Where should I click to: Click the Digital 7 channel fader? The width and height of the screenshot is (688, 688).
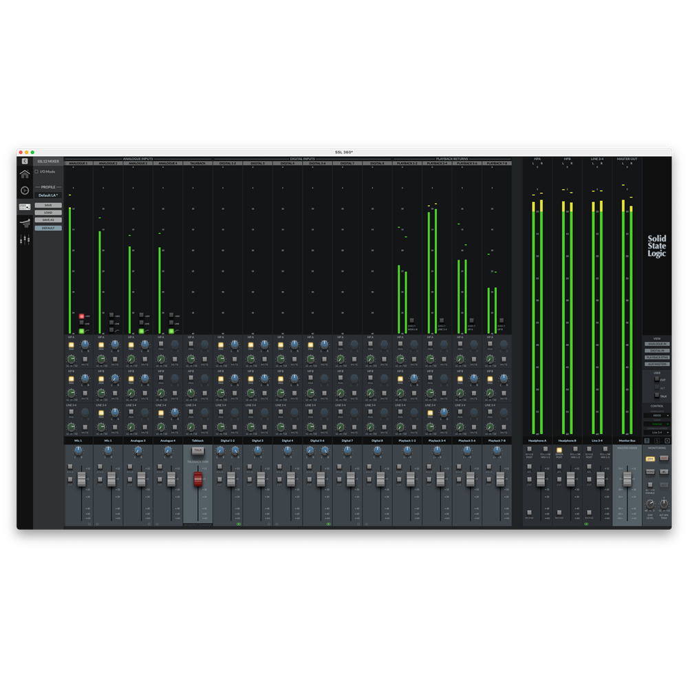[x=351, y=480]
